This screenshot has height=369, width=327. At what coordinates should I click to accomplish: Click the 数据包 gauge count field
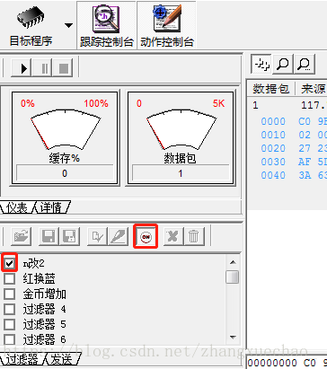point(181,173)
